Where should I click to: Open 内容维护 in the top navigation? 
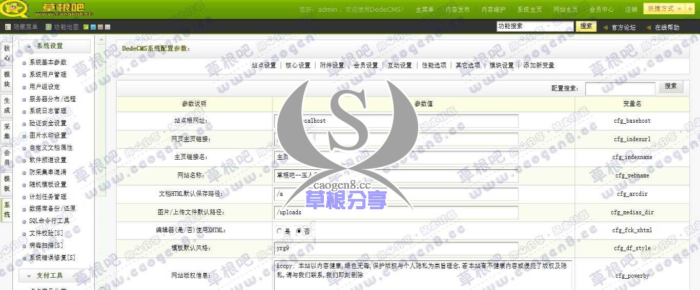coord(493,10)
